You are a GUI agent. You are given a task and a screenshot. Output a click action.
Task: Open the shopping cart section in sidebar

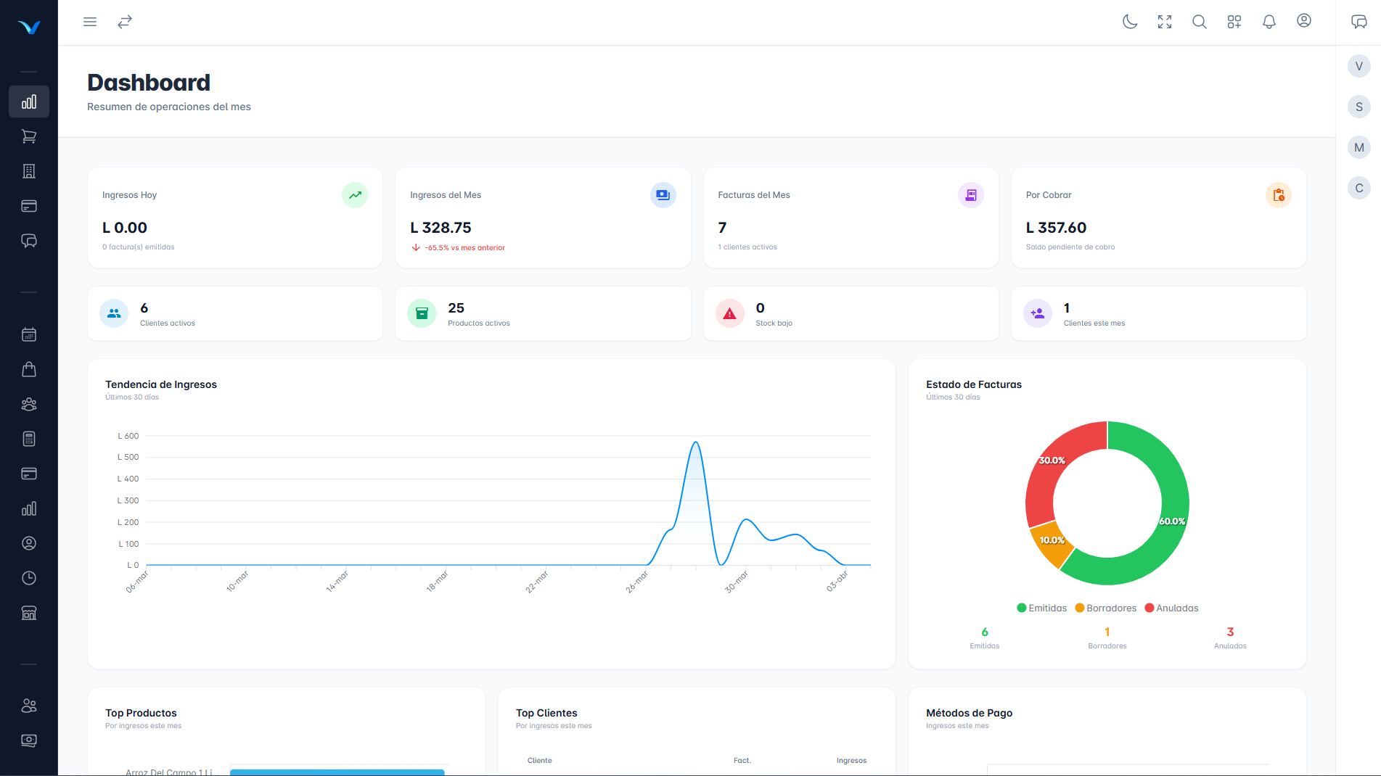28,136
